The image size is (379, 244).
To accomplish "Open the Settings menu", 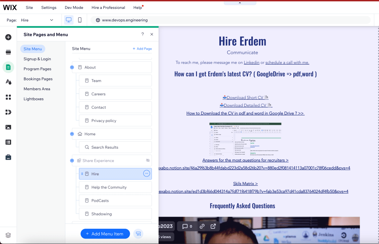I will pos(49,7).
